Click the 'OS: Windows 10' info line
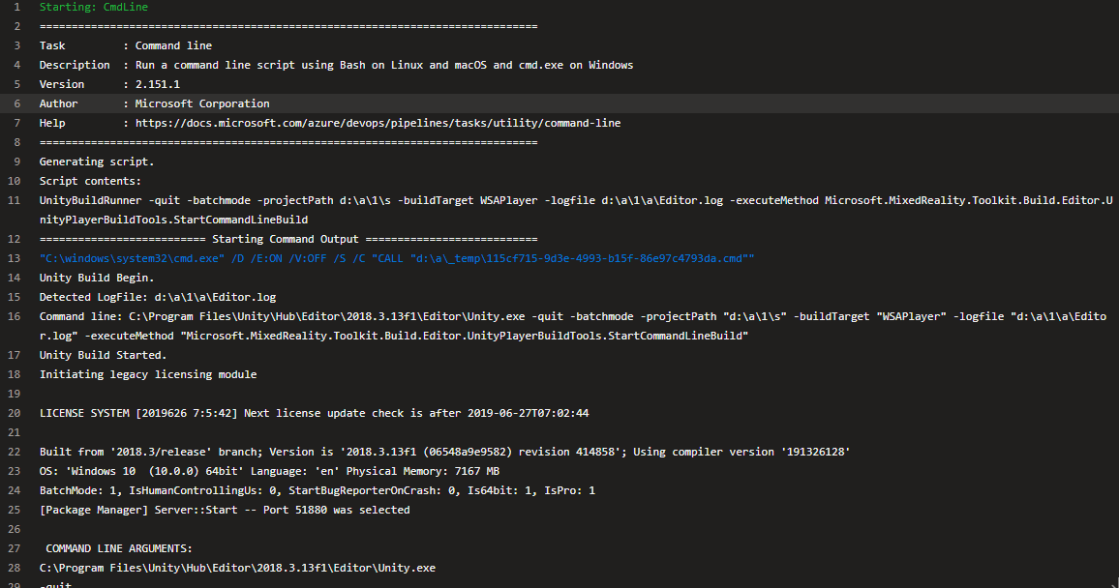The width and height of the screenshot is (1119, 588). [269, 471]
